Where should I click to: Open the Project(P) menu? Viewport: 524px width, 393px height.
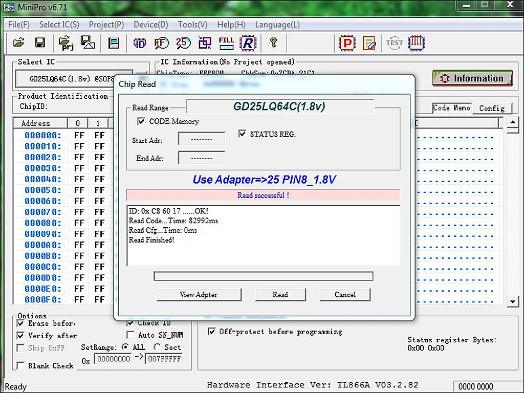coord(106,25)
